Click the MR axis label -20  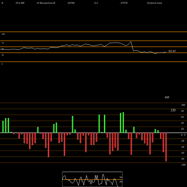[x=183, y=141]
